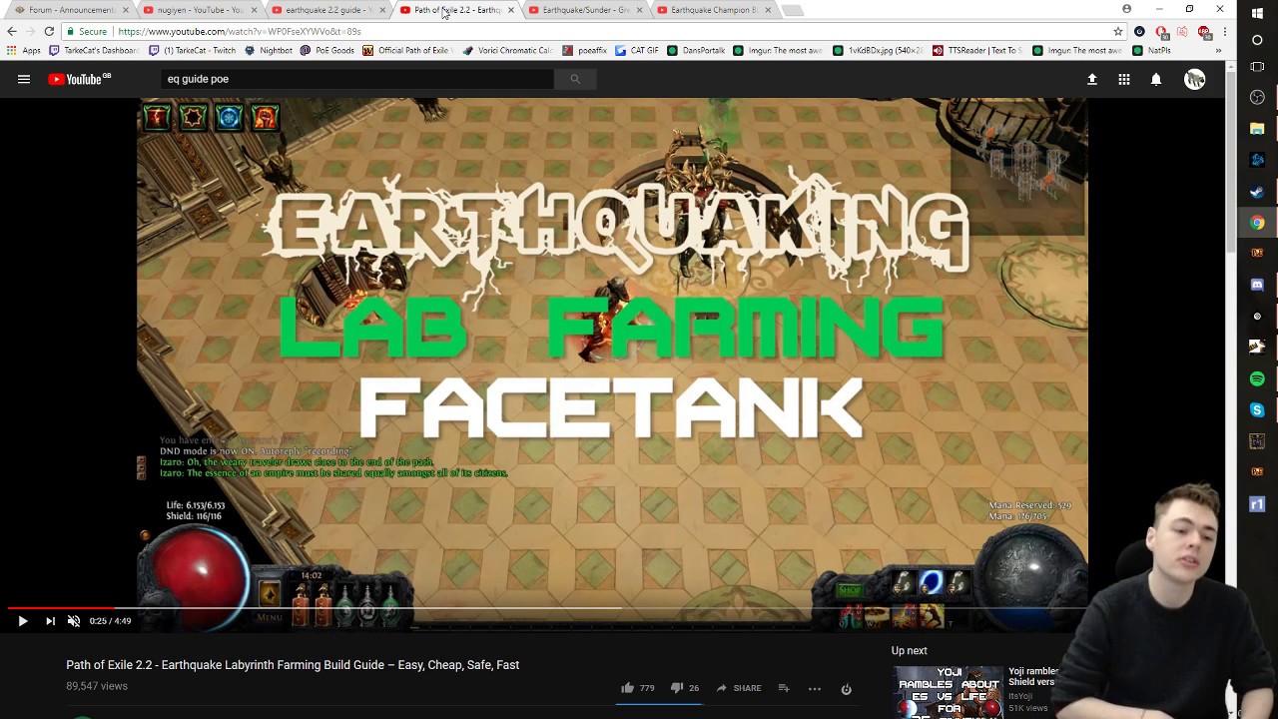Open the YouTube upload video icon
Image resolution: width=1278 pixels, height=719 pixels.
click(1092, 79)
